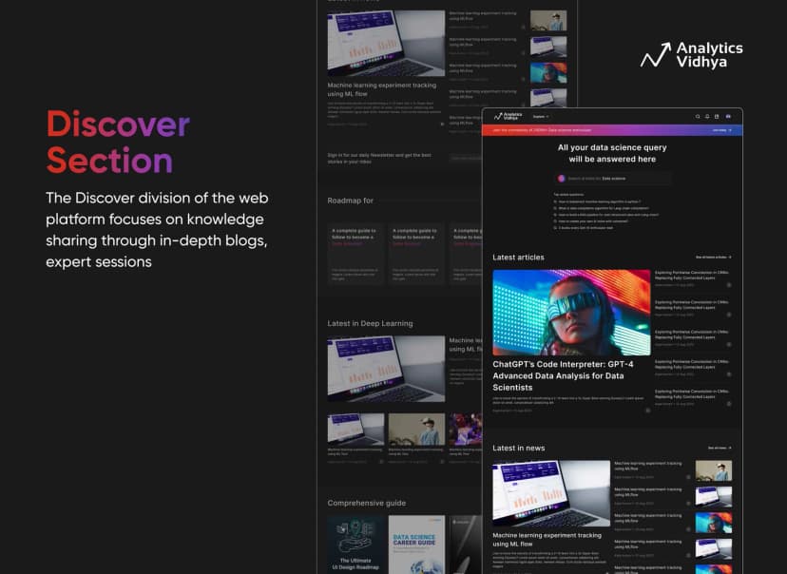Open the laptop image in Latest in news
Screen dimensions: 787x574
(550, 493)
